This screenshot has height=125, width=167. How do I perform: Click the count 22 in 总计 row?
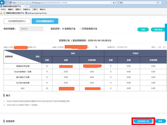[47, 88]
